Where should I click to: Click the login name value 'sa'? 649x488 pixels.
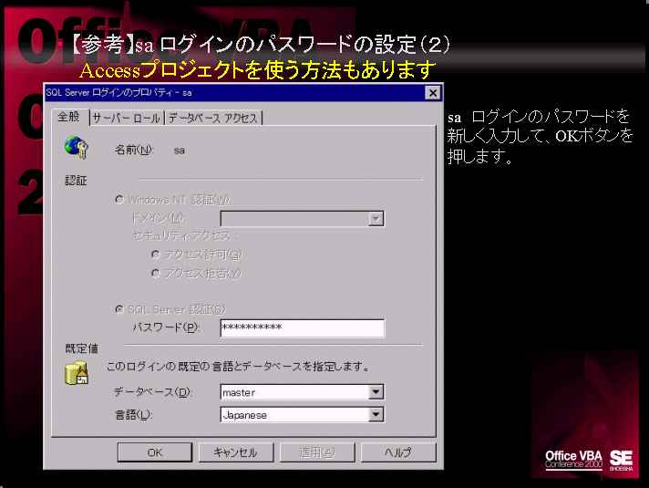tap(180, 151)
